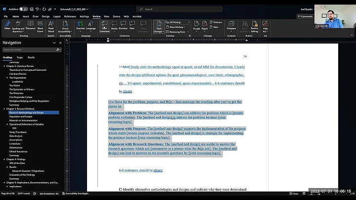Click the title bar Search box

(x=179, y=9)
